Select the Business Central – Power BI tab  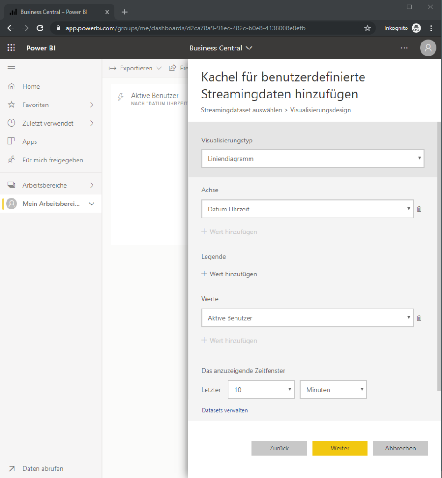click(x=59, y=12)
